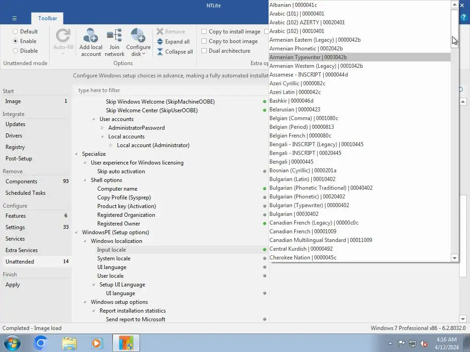Click the muted volume tray icon
Viewport: 470px width, 352px height.
click(424, 343)
